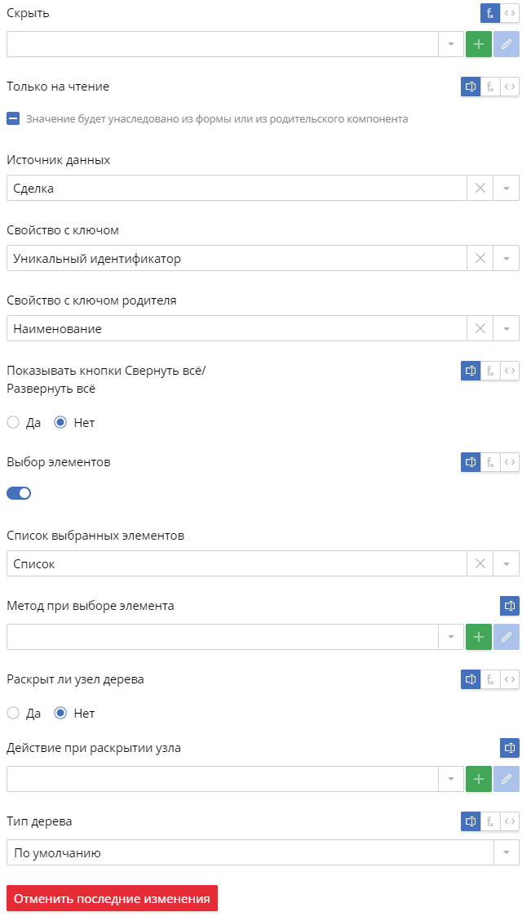Select fx mode for Тип дерева
The image size is (531, 921).
click(490, 821)
